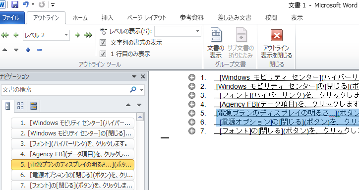Select navigation heading 4. [Agency FB]
The width and height of the screenshot is (359, 190).
pos(72,154)
